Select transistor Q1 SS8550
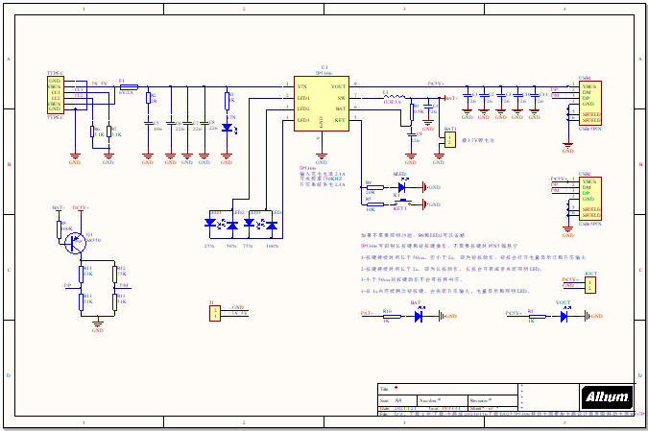Viewport: 648px width, 431px height. [x=76, y=243]
